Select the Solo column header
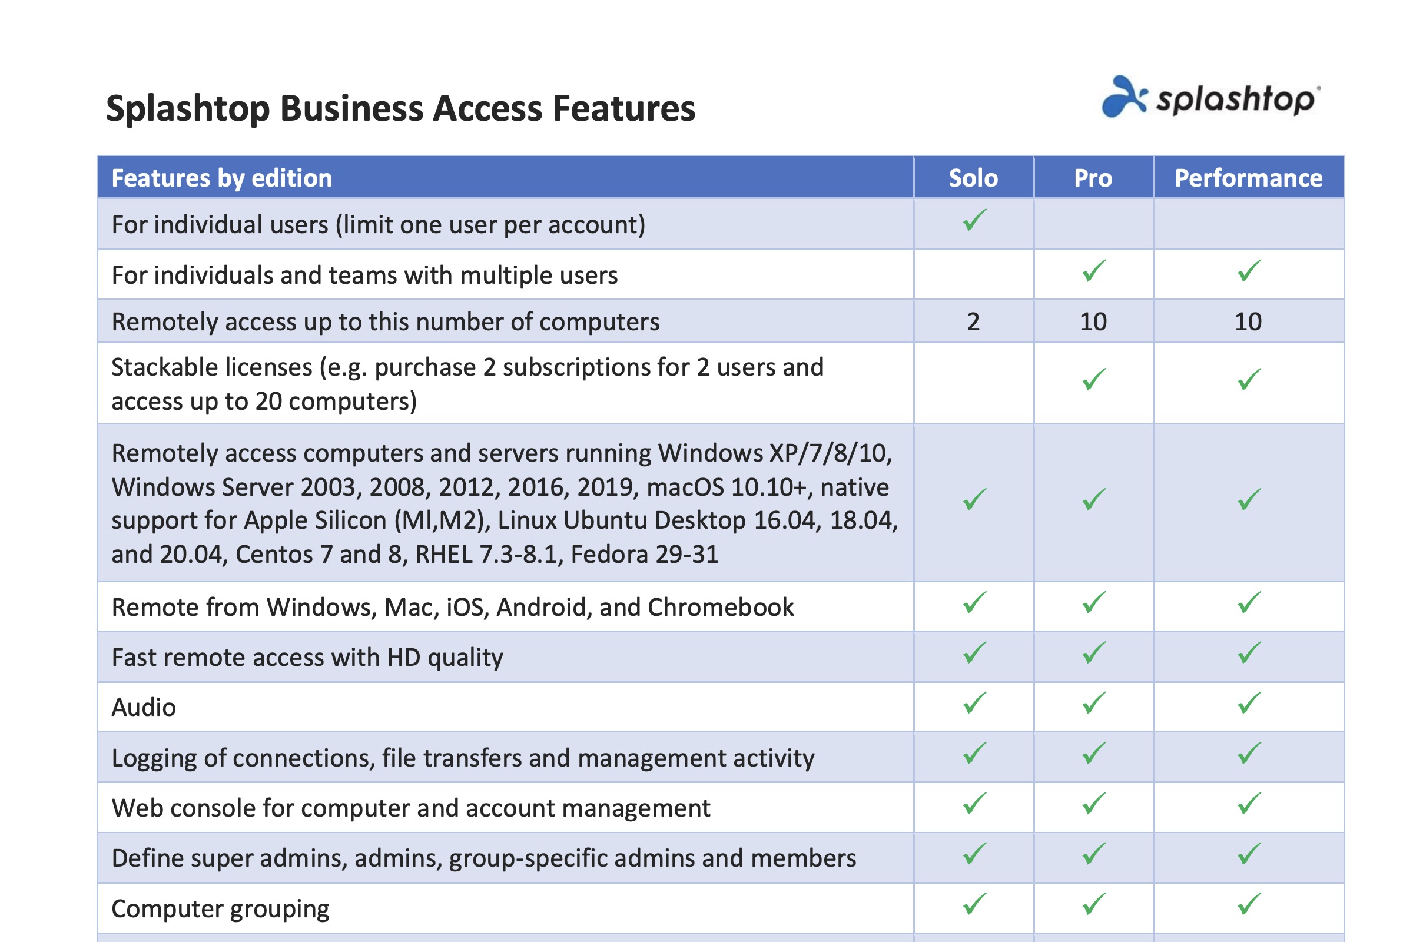 click(x=972, y=178)
